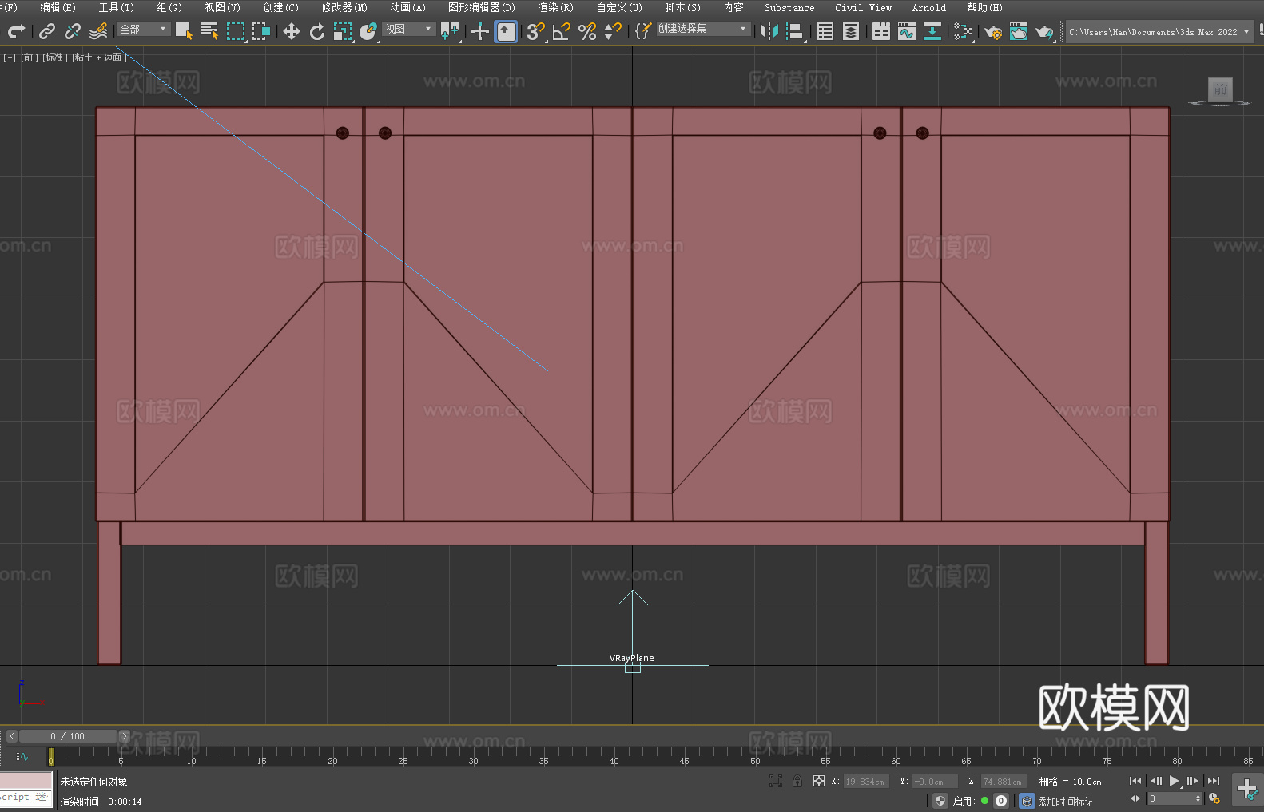Open the Scene Explorer toggle icon
This screenshot has width=1264, height=812.
point(825,31)
